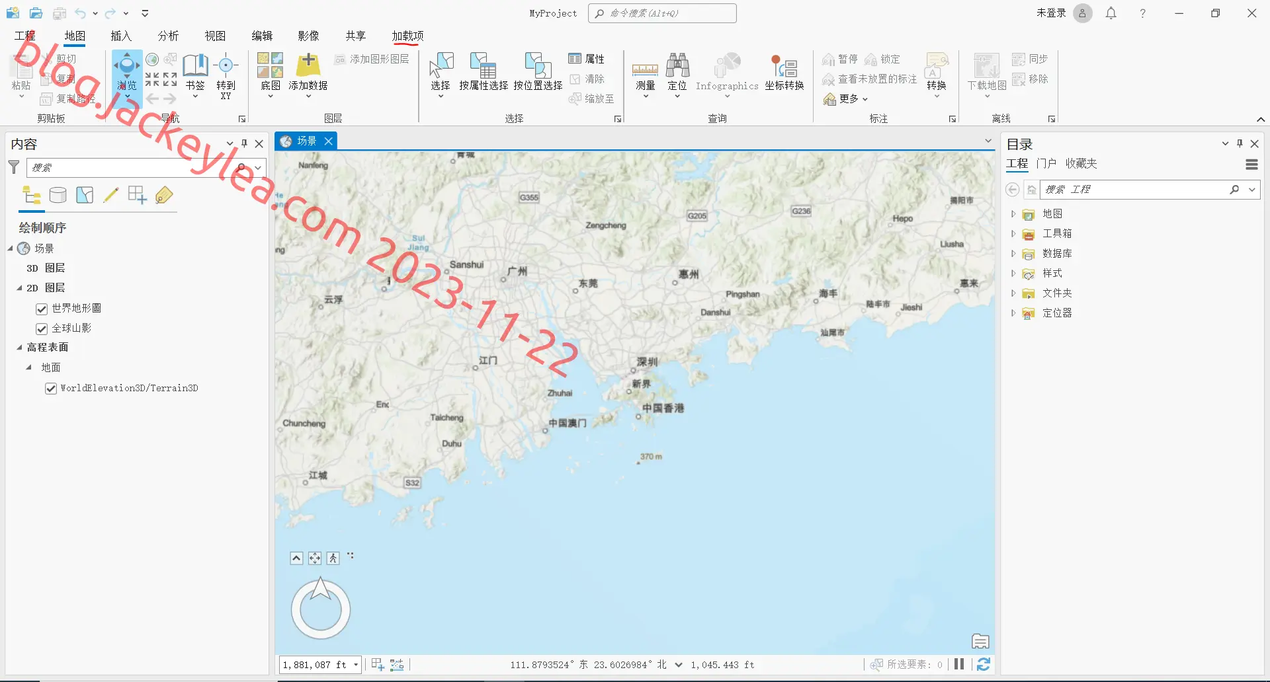Screen dimensions: 1270x682
Task: Open the 影像 ribbon tab
Action: pos(309,36)
